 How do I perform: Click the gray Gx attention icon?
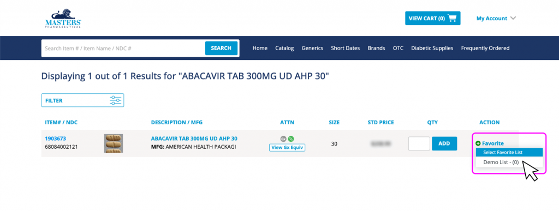pos(283,139)
